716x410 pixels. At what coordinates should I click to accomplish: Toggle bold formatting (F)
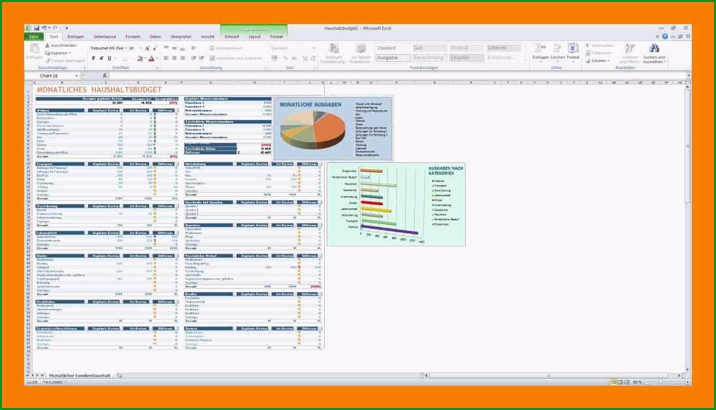(94, 59)
